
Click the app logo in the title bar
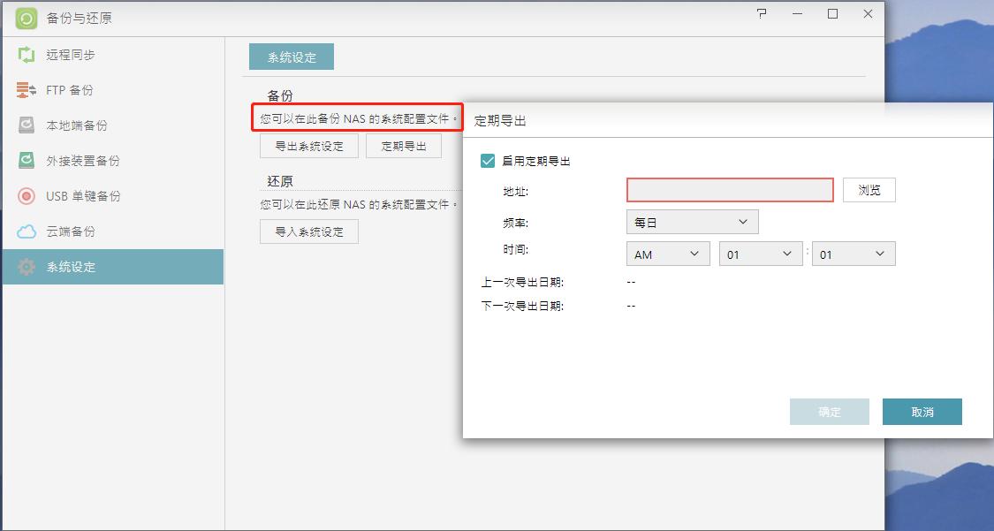point(27,14)
